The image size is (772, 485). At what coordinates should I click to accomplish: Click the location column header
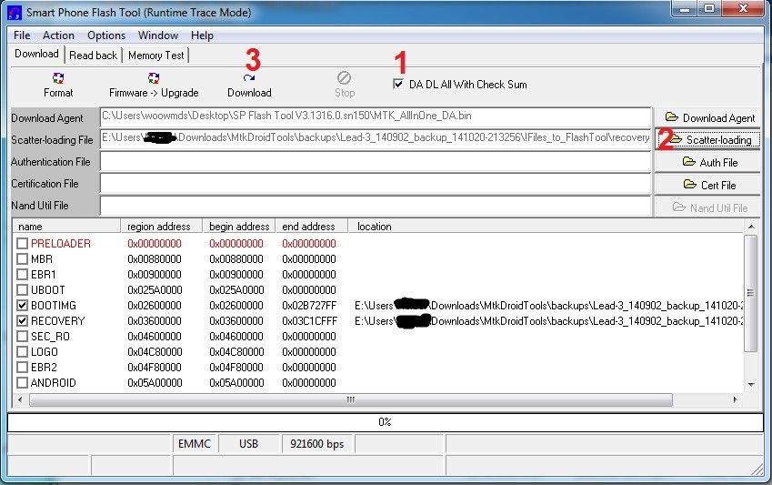[x=546, y=227]
